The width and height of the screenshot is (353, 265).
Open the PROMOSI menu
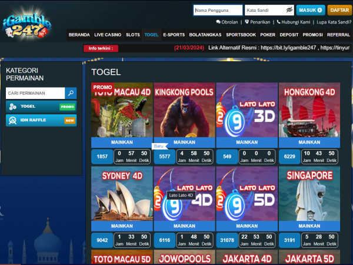313,35
